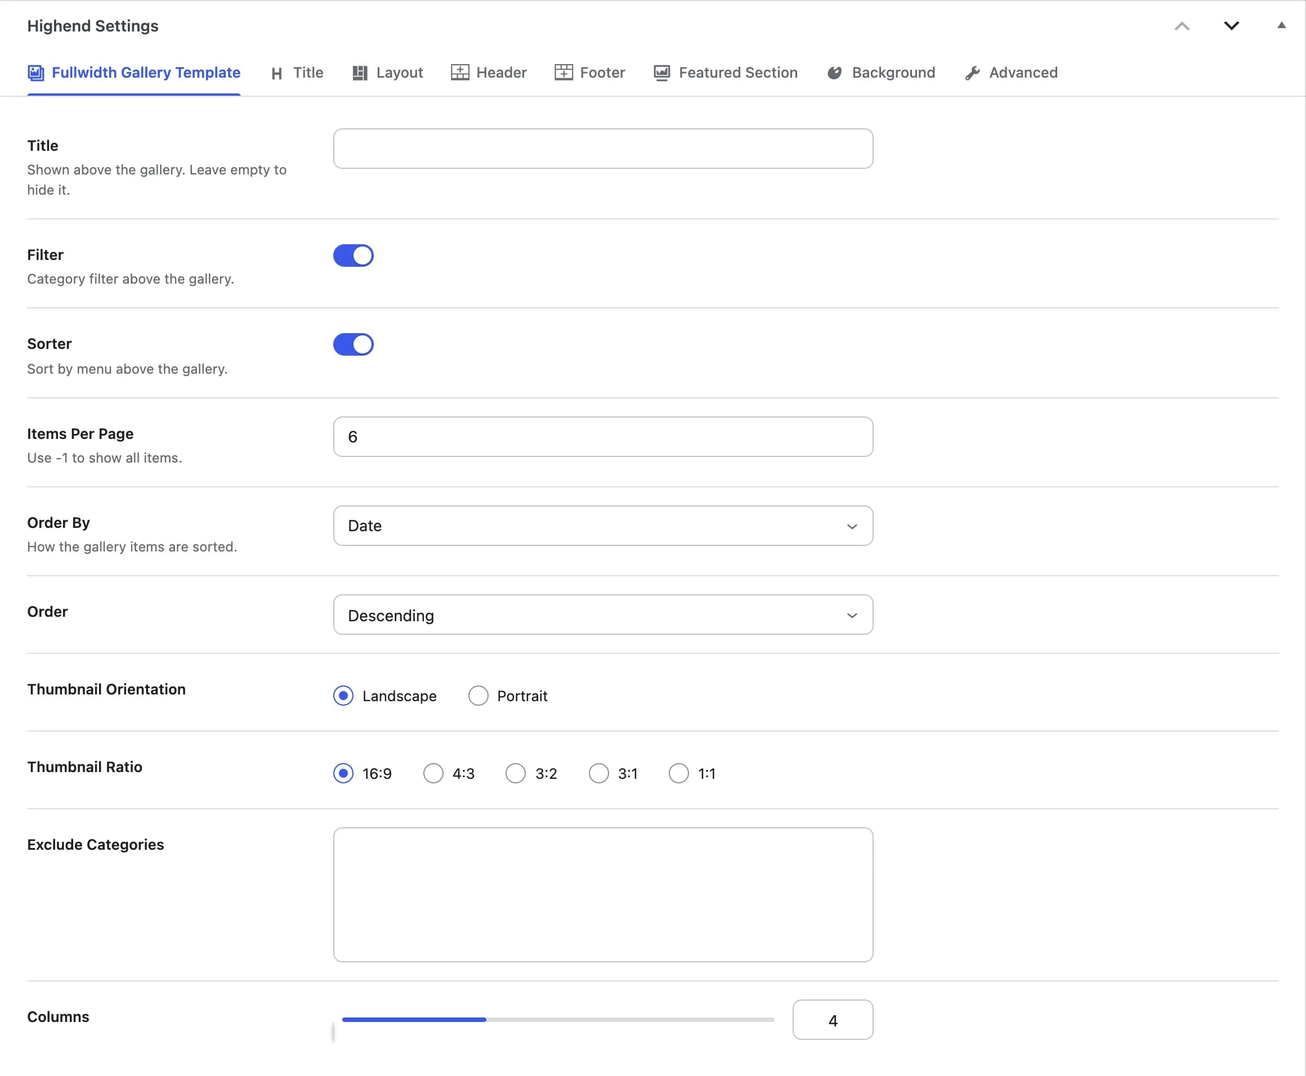Disable the Filter toggle
1306x1076 pixels.
click(354, 255)
